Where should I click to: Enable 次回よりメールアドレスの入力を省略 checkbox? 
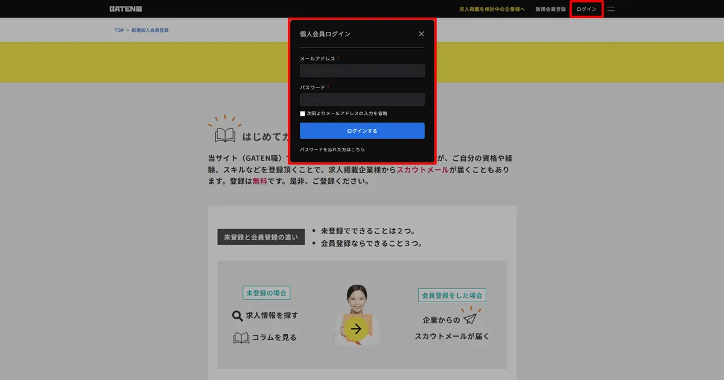coord(302,113)
